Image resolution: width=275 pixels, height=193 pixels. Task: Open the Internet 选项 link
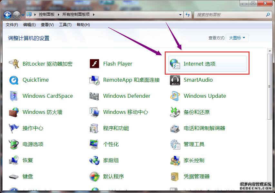click(200, 64)
